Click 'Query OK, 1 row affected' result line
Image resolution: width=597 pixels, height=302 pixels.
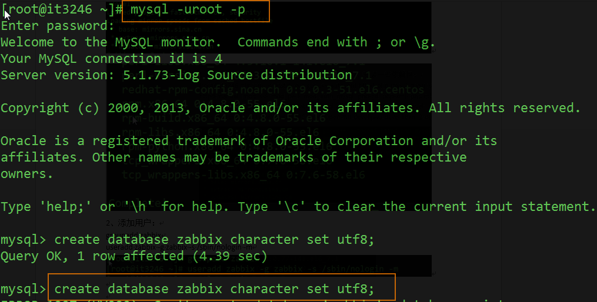(134, 256)
